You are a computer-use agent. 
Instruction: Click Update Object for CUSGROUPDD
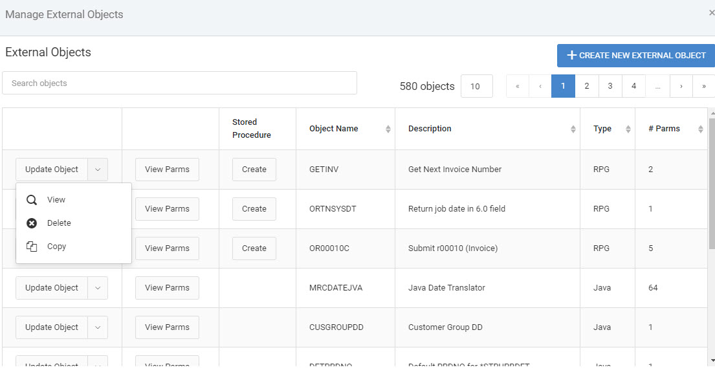click(x=52, y=327)
